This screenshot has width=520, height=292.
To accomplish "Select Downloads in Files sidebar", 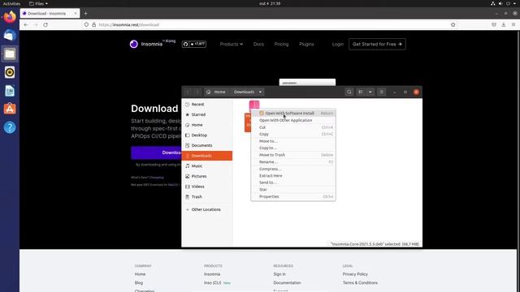I will [207, 156].
